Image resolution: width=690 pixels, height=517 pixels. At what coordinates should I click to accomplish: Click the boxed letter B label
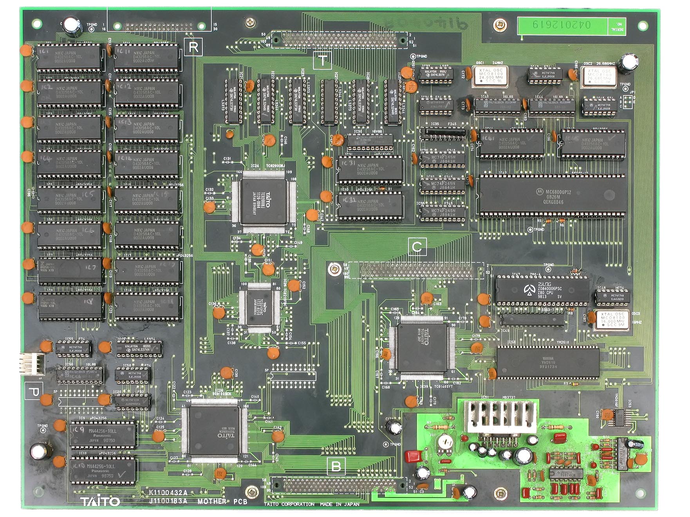point(336,466)
